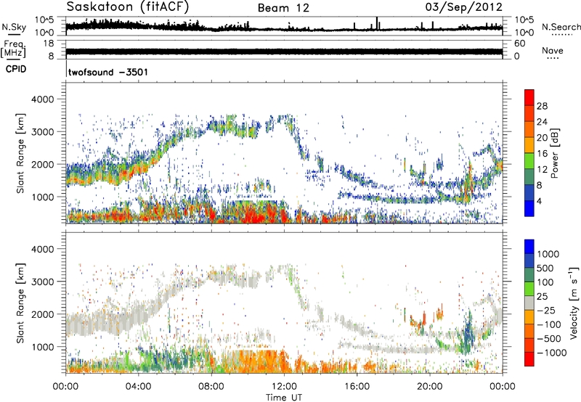This screenshot has width=581, height=402.
Task: Click the "25" Velocity colorbar label
Action: (542, 297)
